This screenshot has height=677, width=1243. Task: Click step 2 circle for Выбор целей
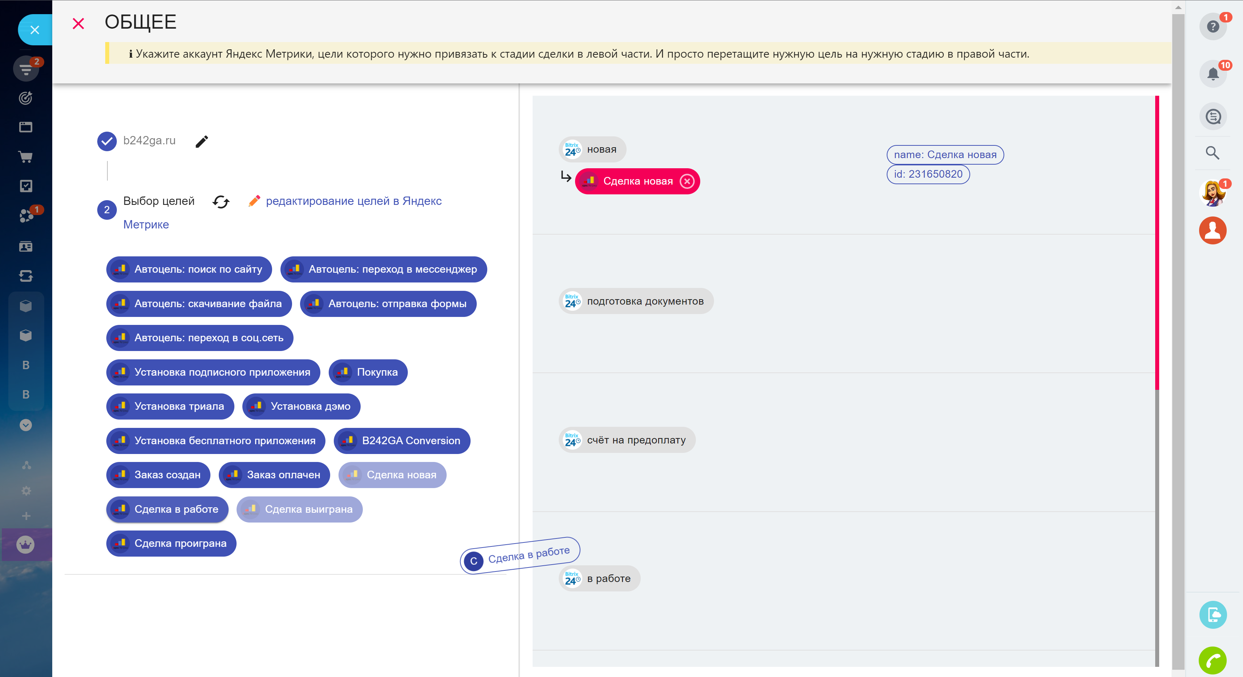[x=107, y=210]
